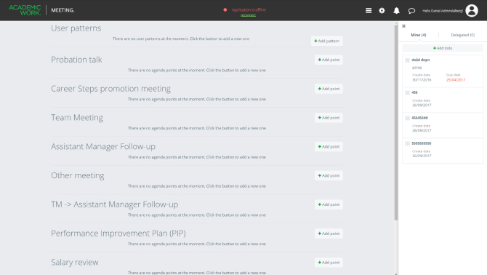Check the '5555555555' todo checkbox
The width and height of the screenshot is (487, 275).
click(x=407, y=143)
